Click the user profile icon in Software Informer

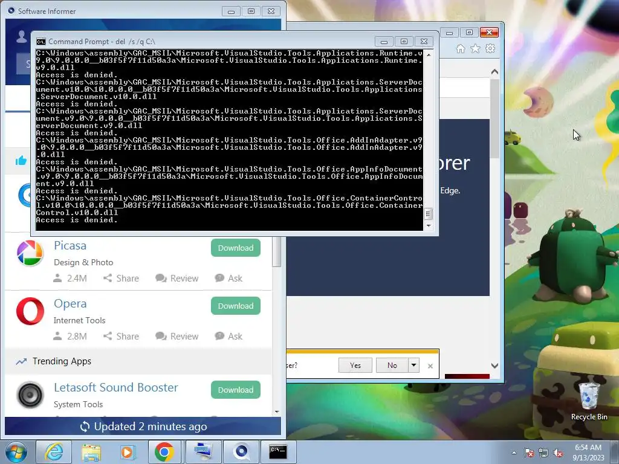[x=22, y=36]
